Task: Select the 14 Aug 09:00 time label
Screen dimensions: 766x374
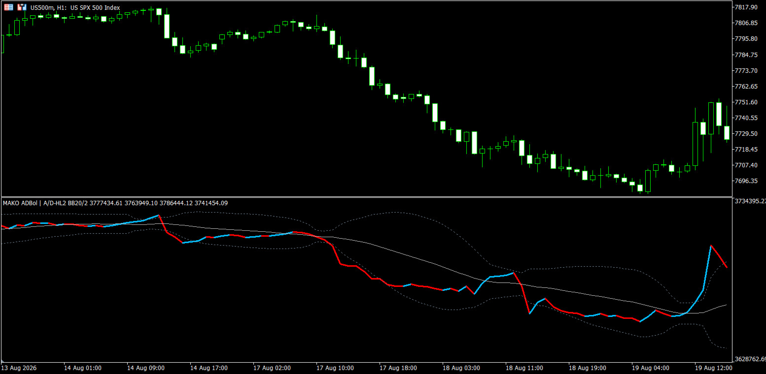Action: click(145, 368)
